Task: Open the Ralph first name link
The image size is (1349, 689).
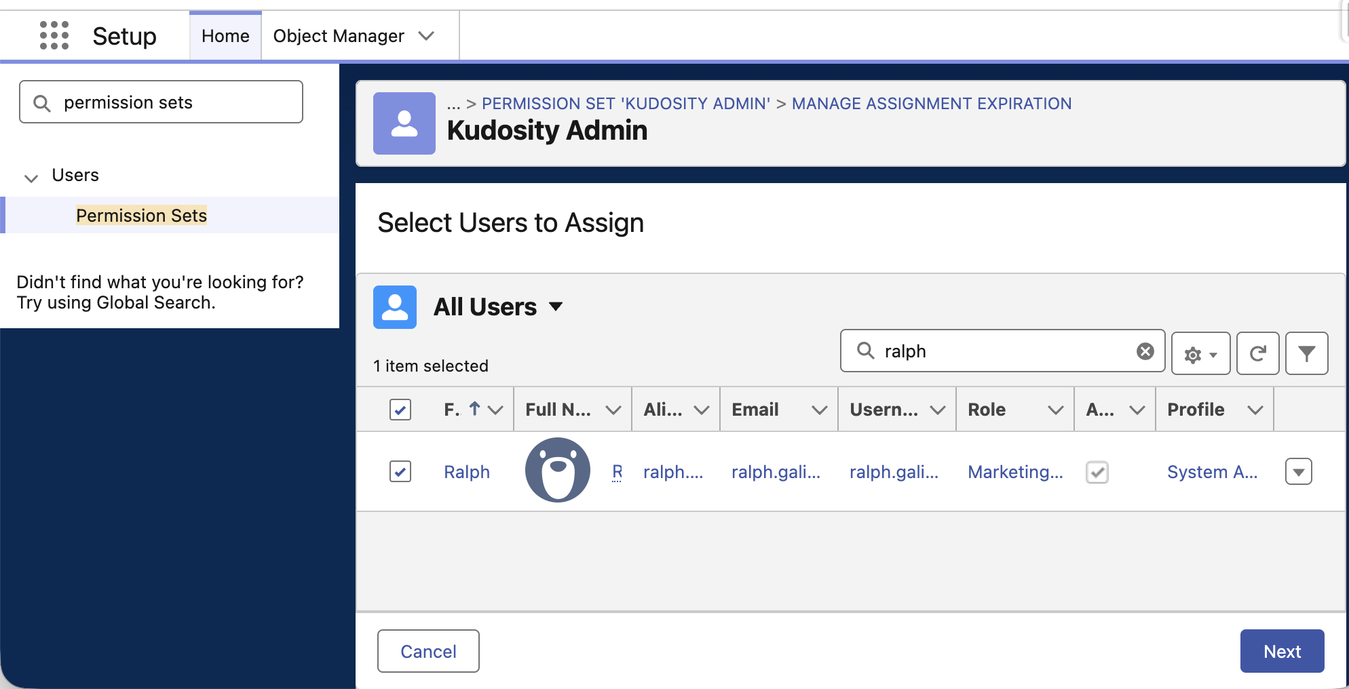Action: coord(467,472)
